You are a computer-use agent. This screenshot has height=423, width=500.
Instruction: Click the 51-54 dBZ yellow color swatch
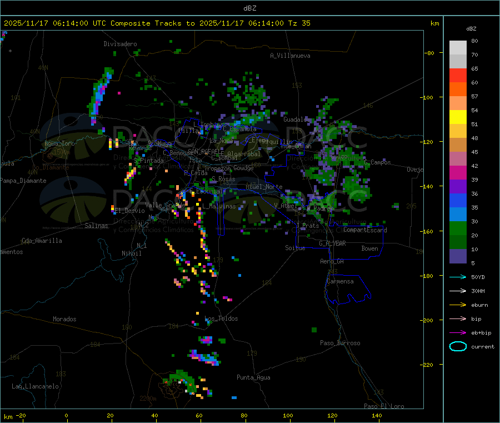click(458, 117)
